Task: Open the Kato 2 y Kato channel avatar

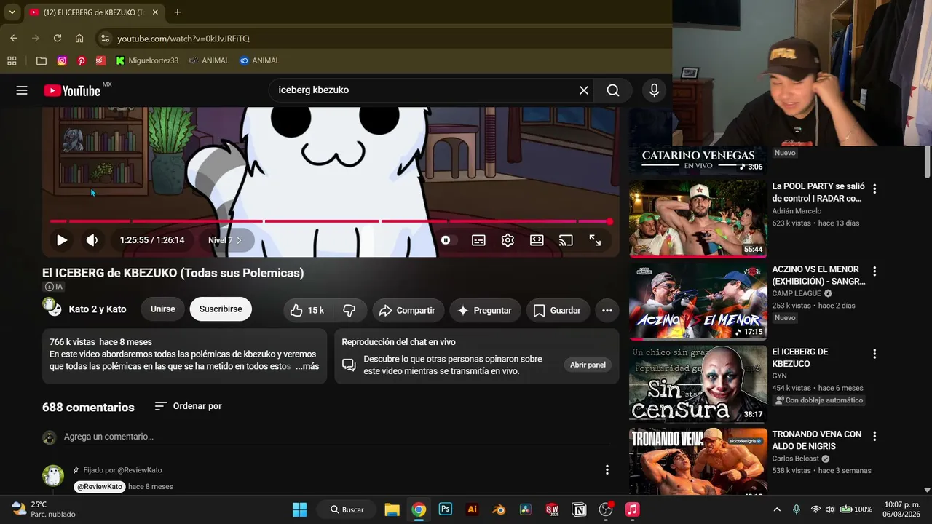Action: click(52, 308)
